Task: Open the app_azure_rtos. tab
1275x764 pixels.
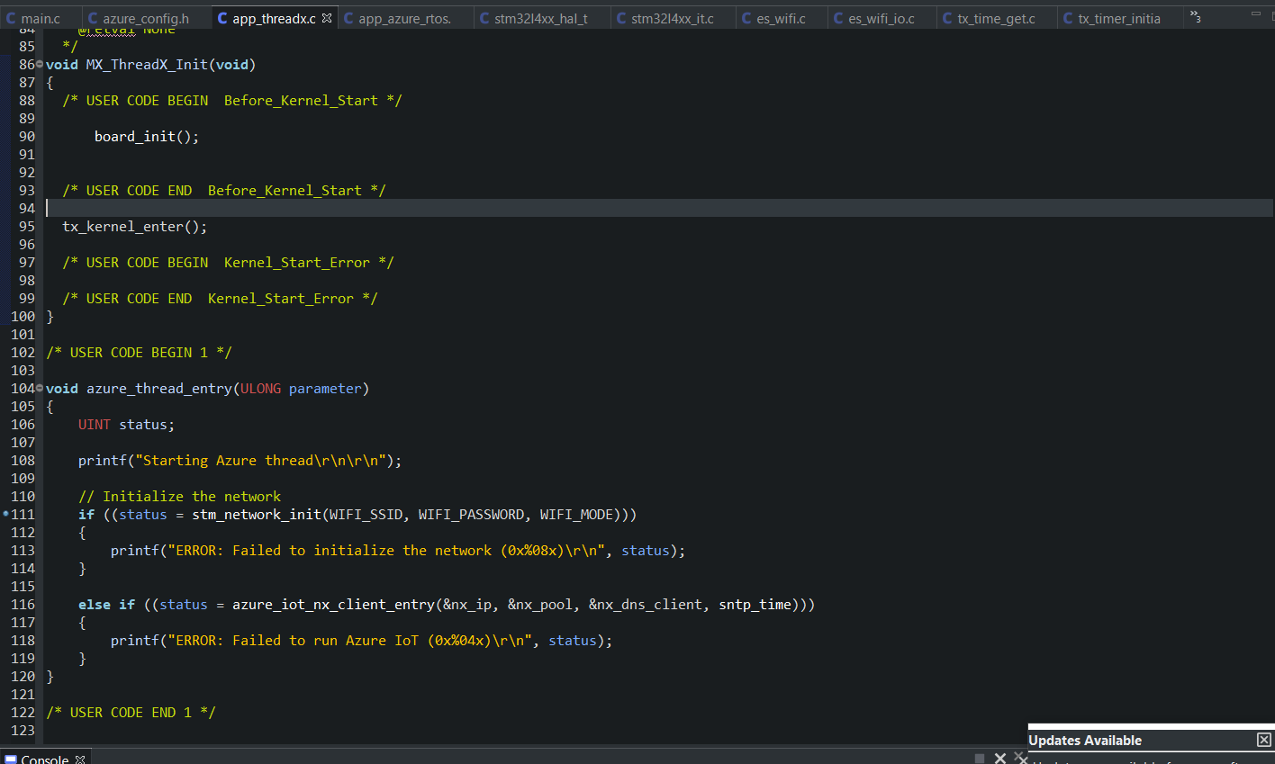Action: (404, 18)
